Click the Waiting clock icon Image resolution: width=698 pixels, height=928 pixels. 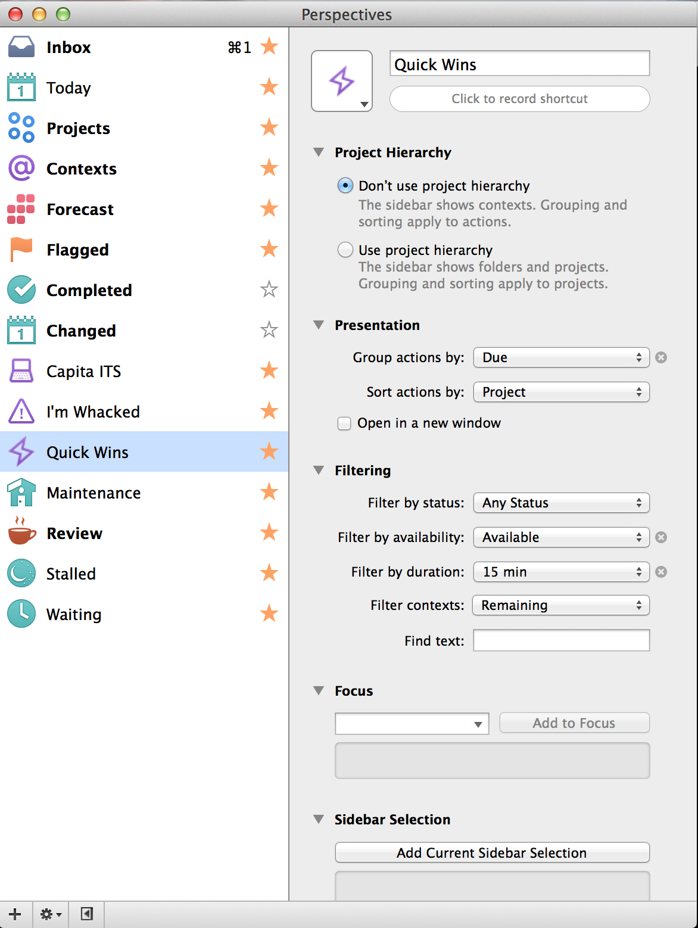[x=21, y=614]
